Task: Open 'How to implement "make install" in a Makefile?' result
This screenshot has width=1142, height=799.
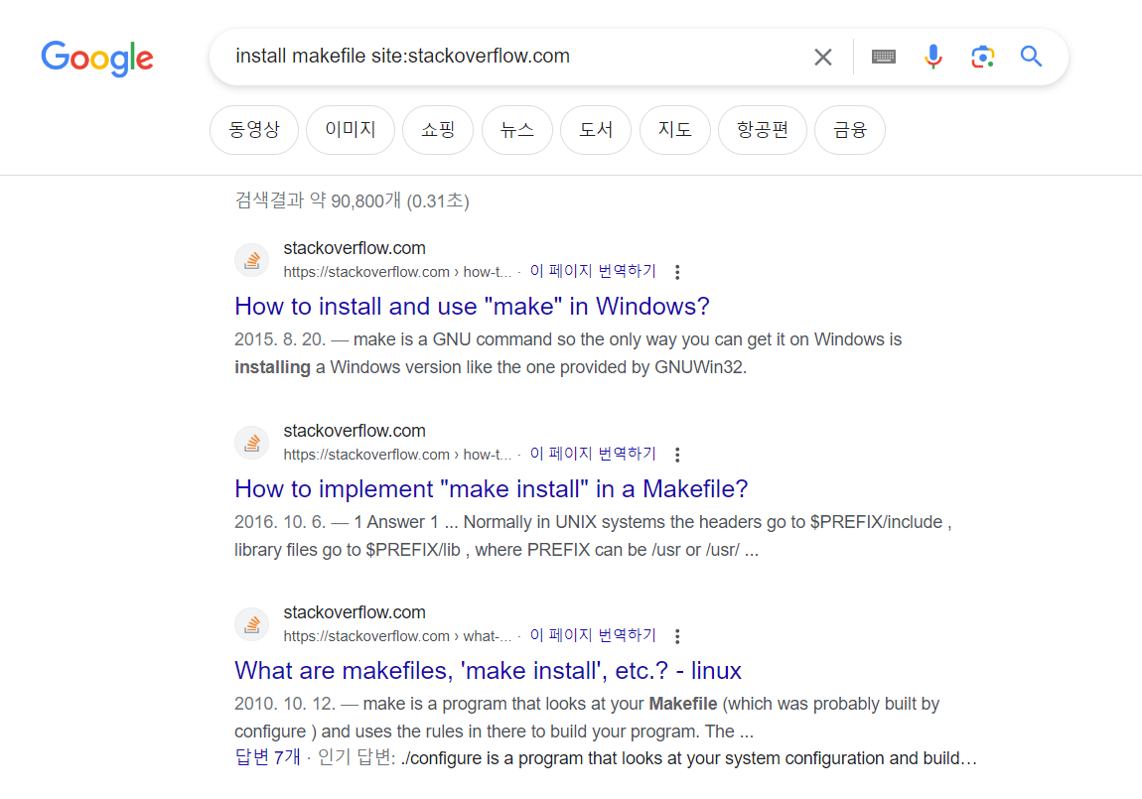Action: [x=491, y=489]
